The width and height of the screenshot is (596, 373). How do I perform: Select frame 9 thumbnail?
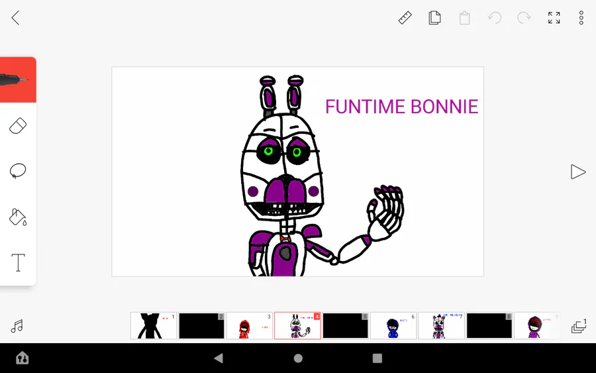(536, 325)
